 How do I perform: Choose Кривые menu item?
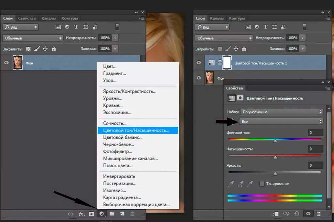point(138,105)
